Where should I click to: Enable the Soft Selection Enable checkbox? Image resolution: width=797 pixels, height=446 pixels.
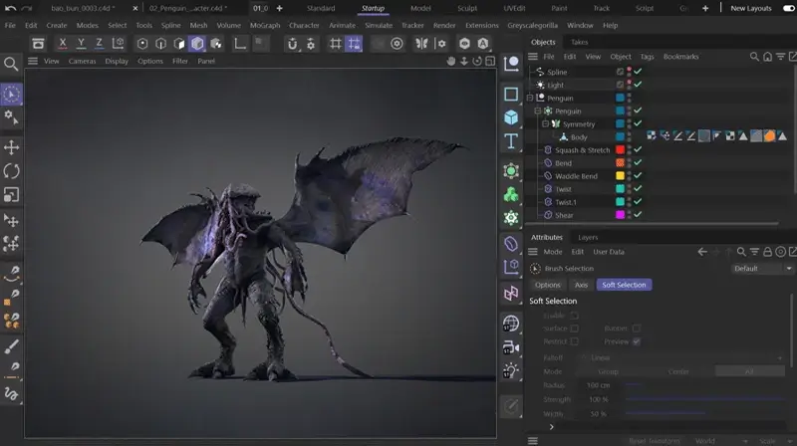click(x=575, y=316)
